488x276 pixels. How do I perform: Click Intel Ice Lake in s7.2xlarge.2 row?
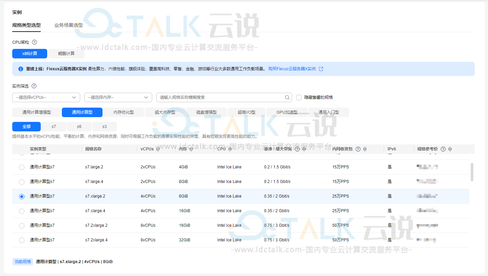coord(229,225)
